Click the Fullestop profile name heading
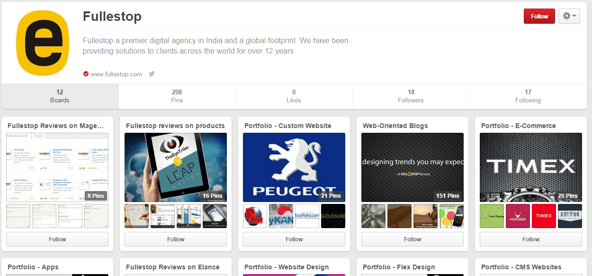 [112, 17]
